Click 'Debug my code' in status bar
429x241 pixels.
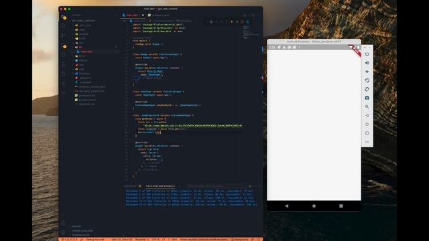pos(95,240)
